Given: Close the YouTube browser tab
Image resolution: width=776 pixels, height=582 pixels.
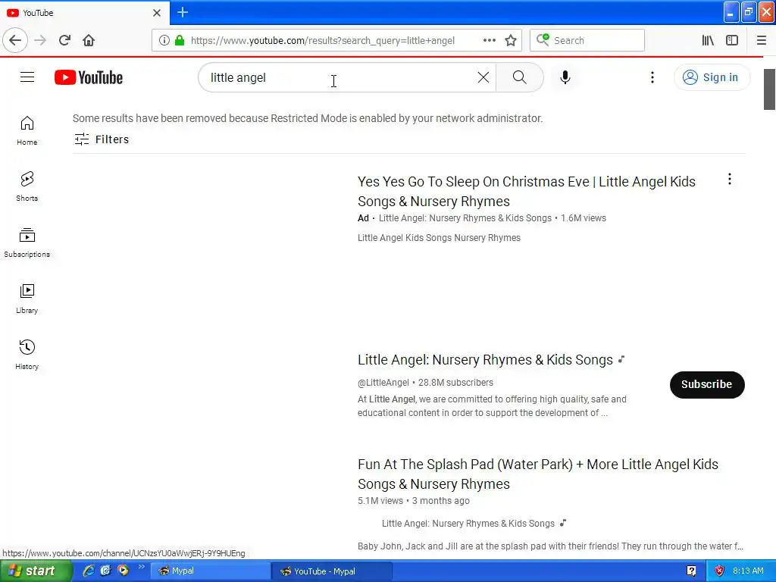Looking at the screenshot, I should pyautogui.click(x=157, y=12).
